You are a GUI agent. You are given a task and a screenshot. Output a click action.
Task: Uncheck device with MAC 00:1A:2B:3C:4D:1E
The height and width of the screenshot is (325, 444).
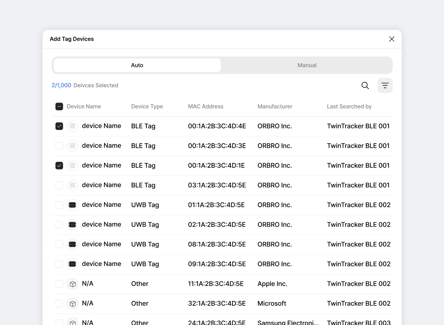(59, 165)
